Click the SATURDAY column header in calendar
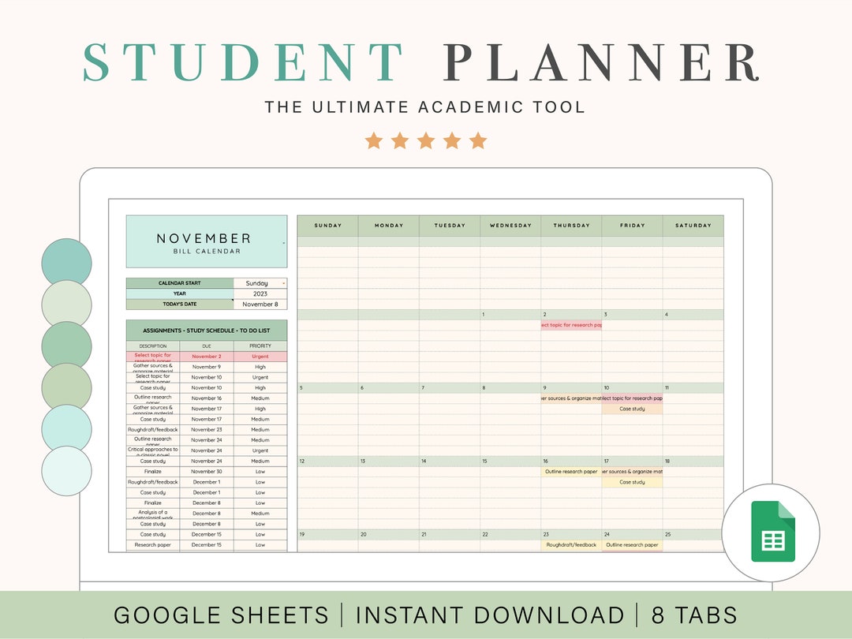Screen dimensions: 852x639 (x=693, y=226)
